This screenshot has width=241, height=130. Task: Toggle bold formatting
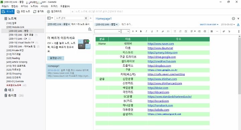point(141,31)
